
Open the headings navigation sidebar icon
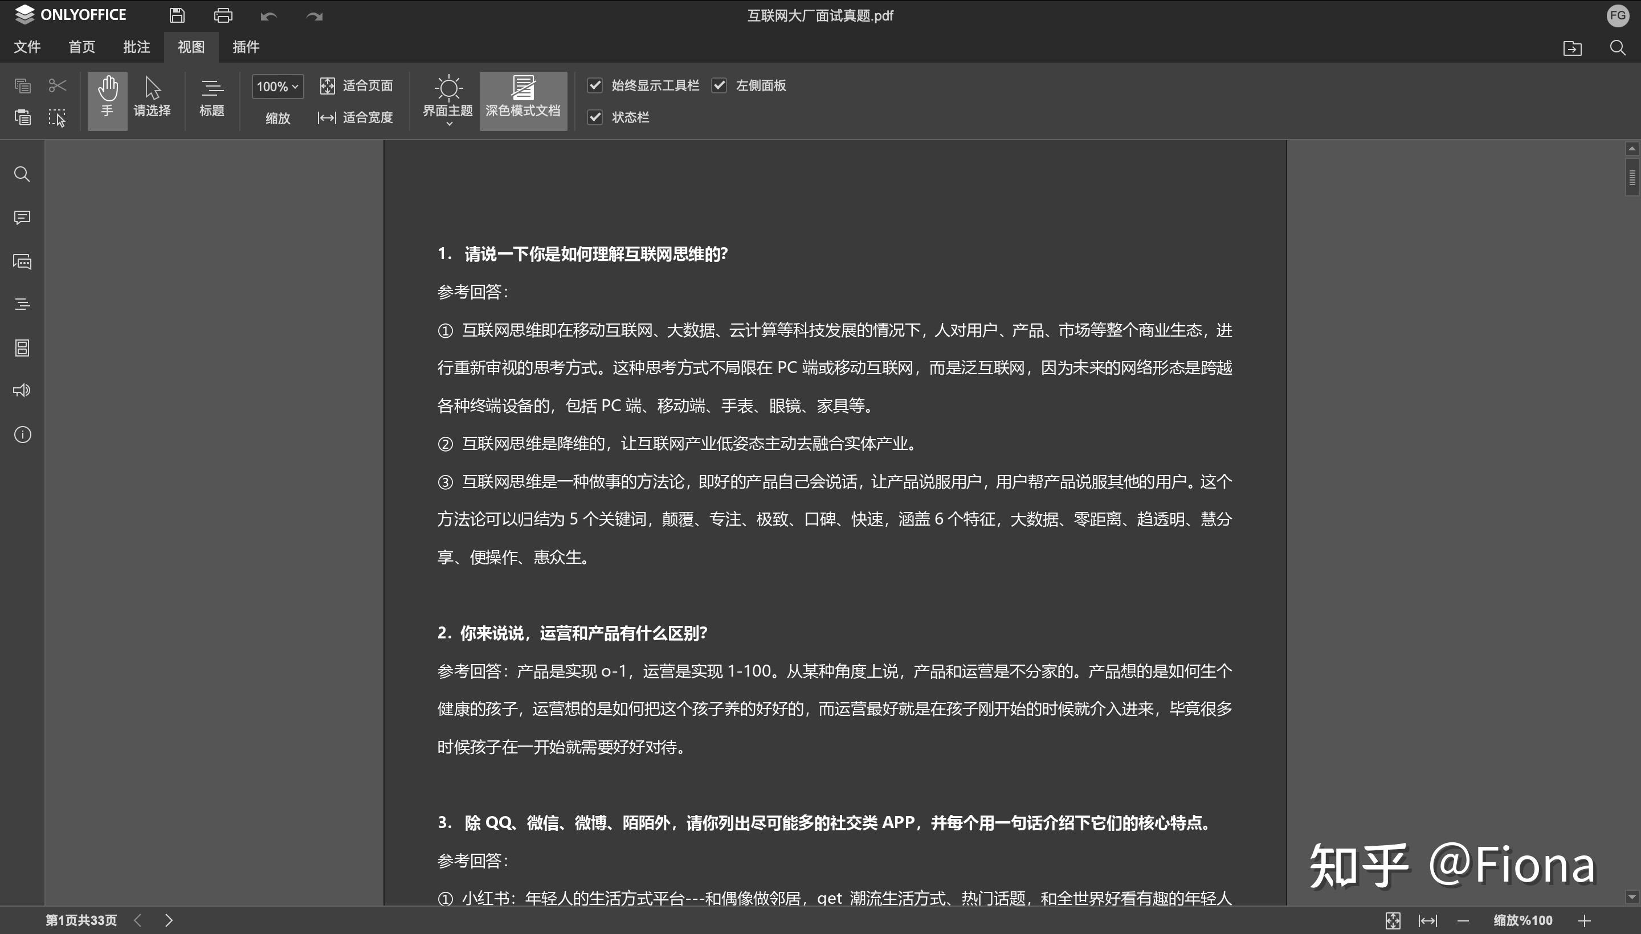[x=22, y=305]
